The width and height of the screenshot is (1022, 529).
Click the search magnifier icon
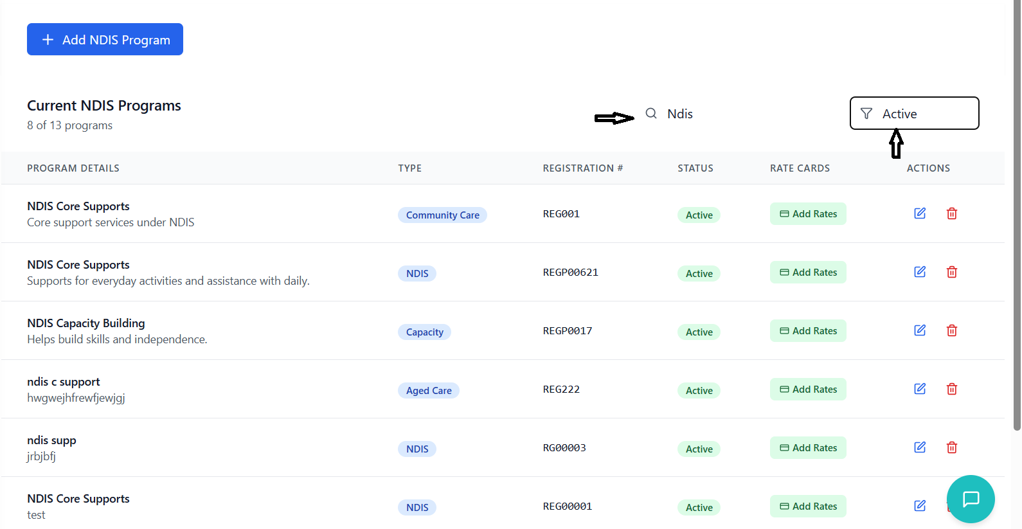[x=651, y=114]
